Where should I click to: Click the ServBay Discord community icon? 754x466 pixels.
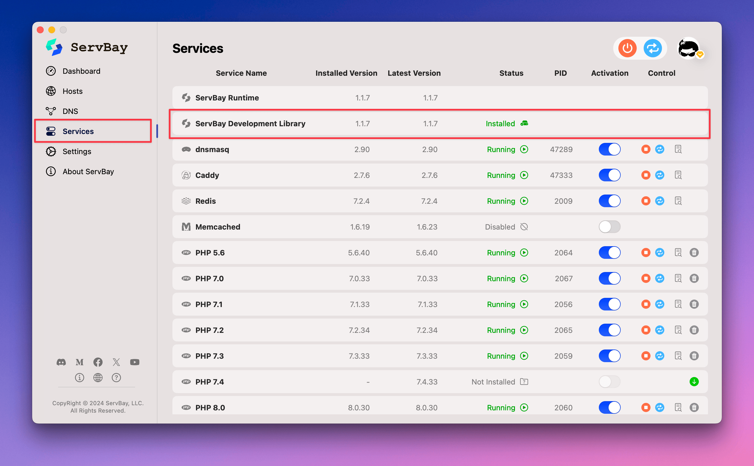coord(61,362)
